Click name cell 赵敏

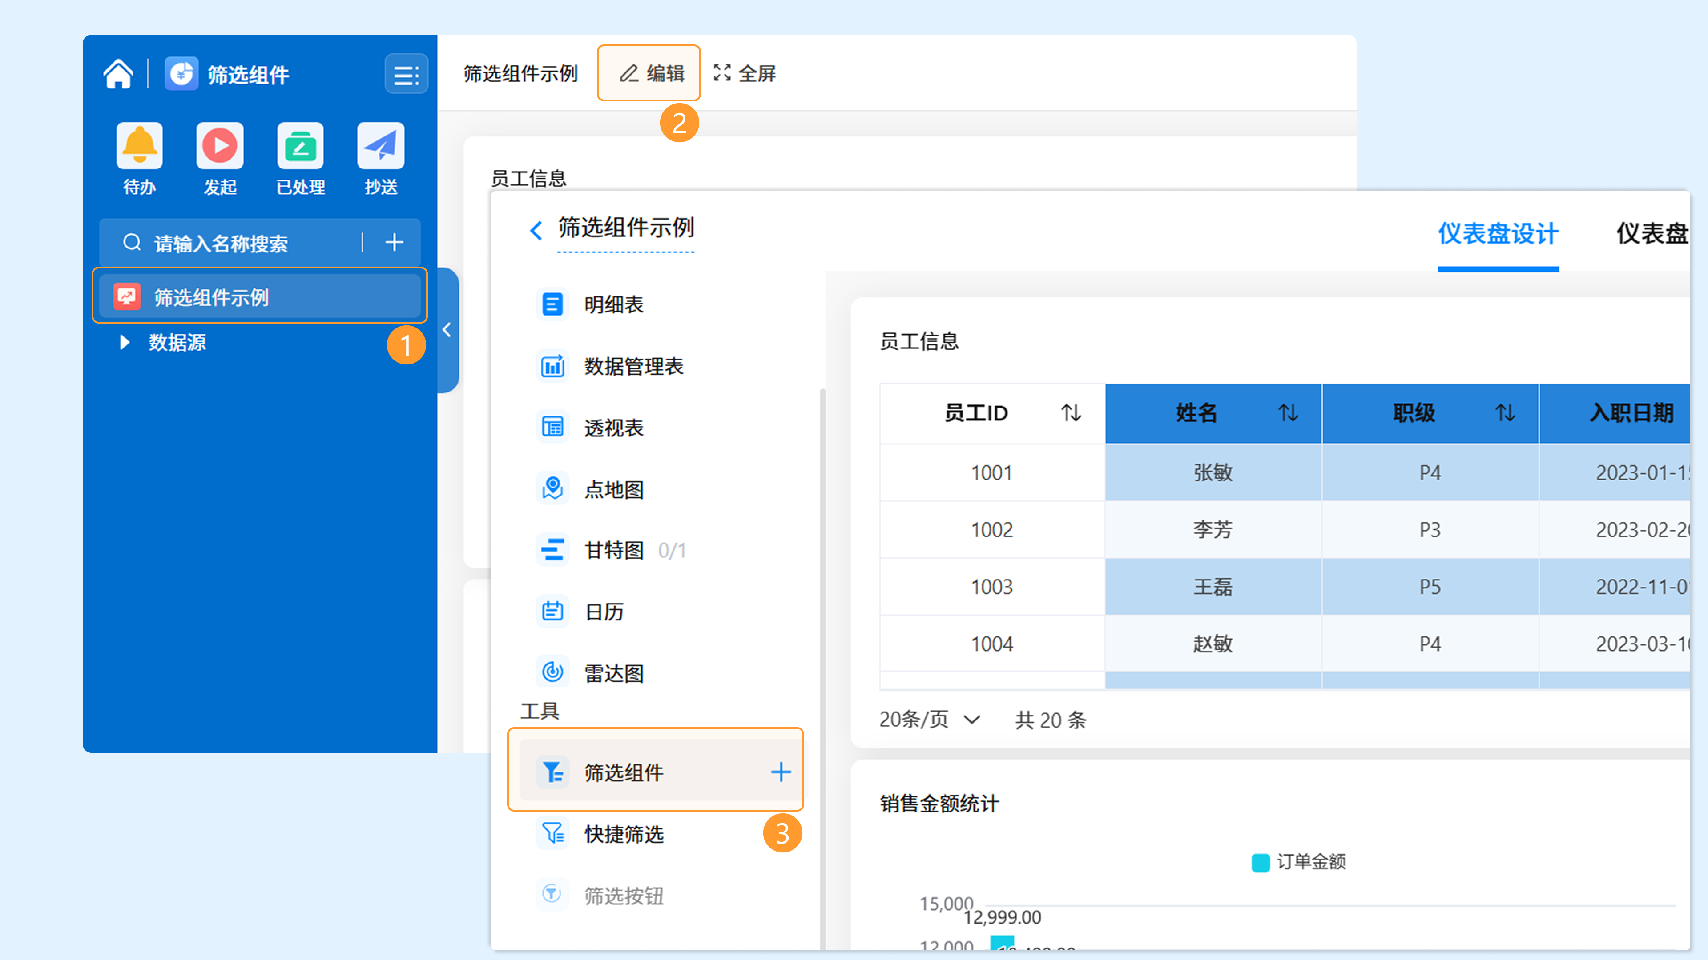(1213, 643)
